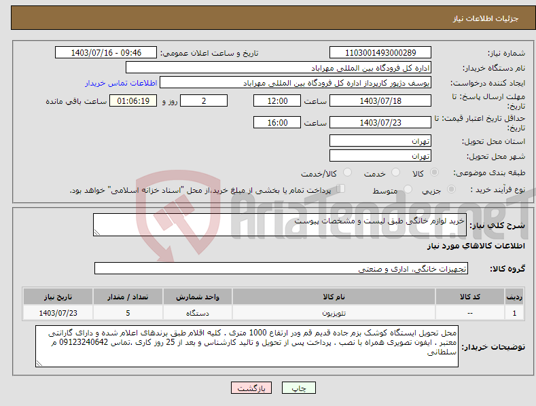Viewport: 536px width, 406px height.
Task: Click the delivery city field تهران
Action: pos(380,156)
